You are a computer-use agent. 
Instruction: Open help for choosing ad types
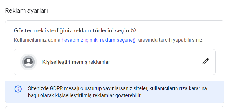(x=133, y=30)
